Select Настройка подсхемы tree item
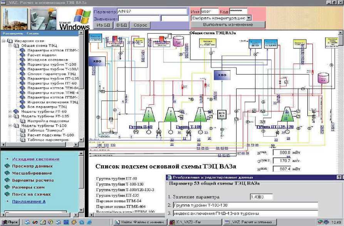 48,121
